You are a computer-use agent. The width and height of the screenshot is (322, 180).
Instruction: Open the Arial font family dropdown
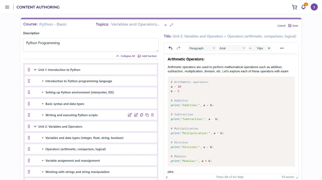tap(233, 48)
